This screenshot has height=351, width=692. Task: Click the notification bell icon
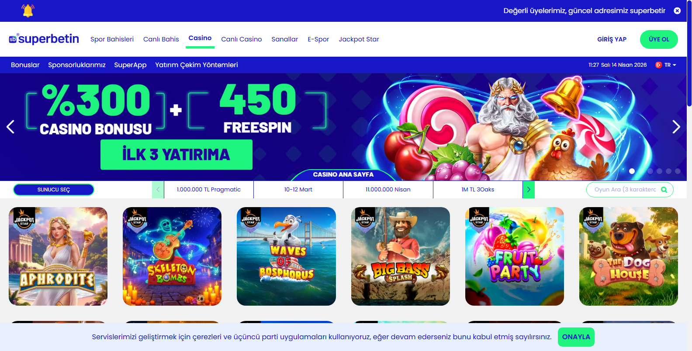pyautogui.click(x=28, y=10)
